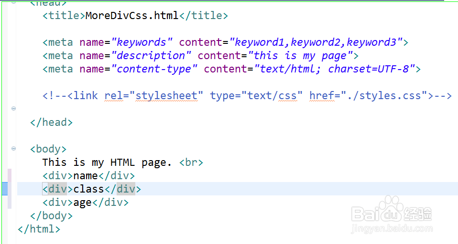The image size is (458, 244).
Task: Click the word class in the highlighted div
Action: click(x=88, y=189)
